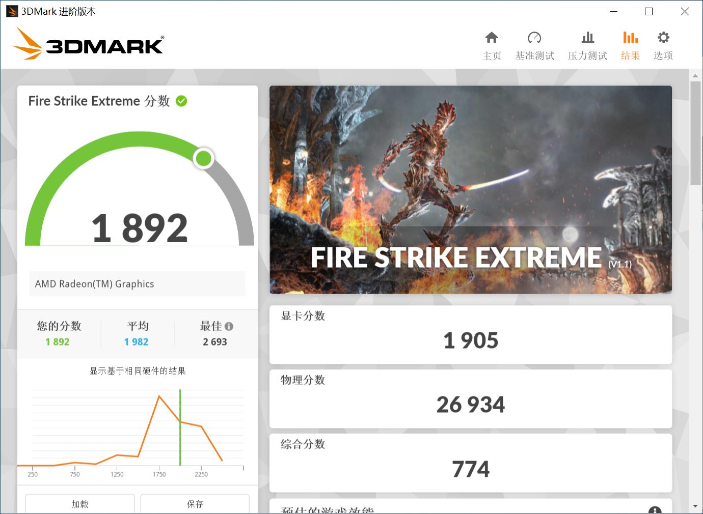This screenshot has width=703, height=514.
Task: Open the 压力测试 stress test section
Action: (x=587, y=45)
